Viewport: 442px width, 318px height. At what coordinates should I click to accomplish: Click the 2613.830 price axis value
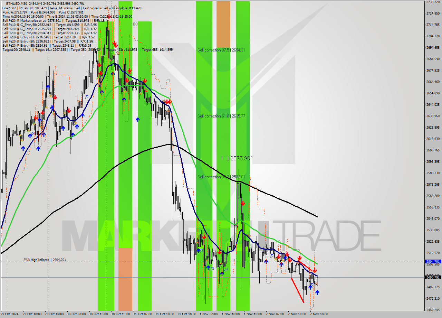433,139
